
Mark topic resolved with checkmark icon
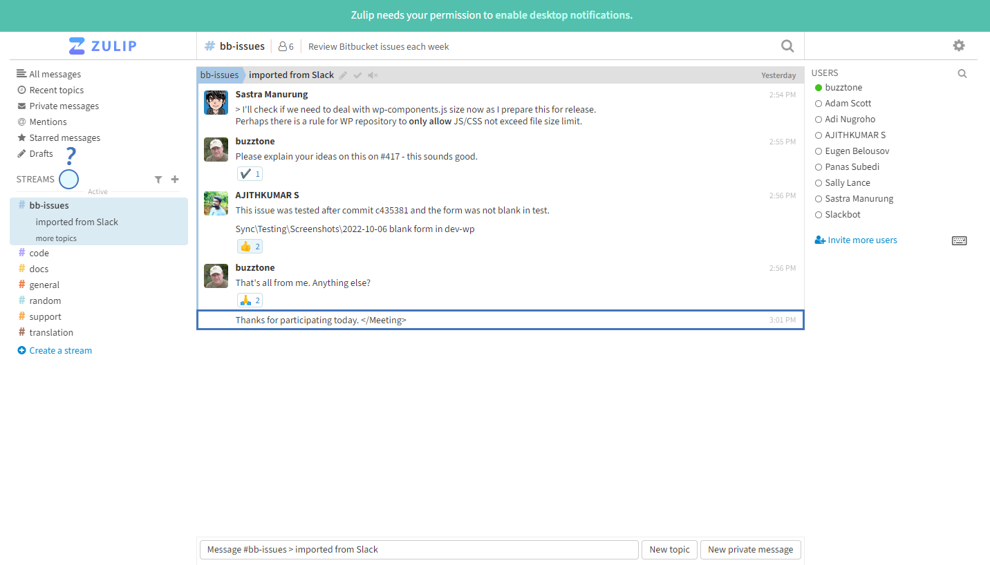click(x=357, y=75)
